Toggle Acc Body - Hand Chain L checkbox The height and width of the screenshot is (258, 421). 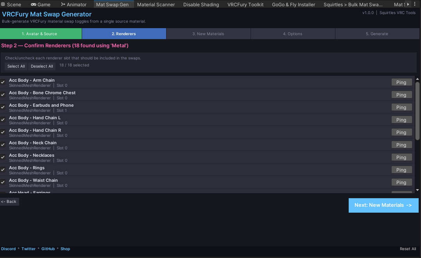tap(3, 120)
